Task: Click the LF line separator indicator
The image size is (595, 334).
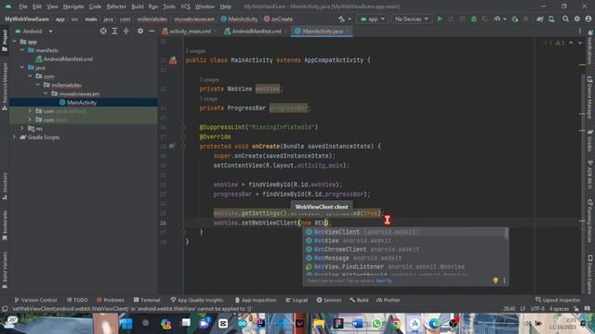Action: tap(522, 309)
